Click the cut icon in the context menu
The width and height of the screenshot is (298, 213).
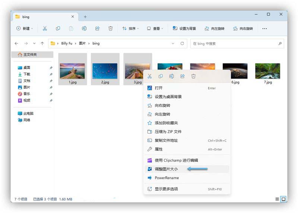coord(149,76)
